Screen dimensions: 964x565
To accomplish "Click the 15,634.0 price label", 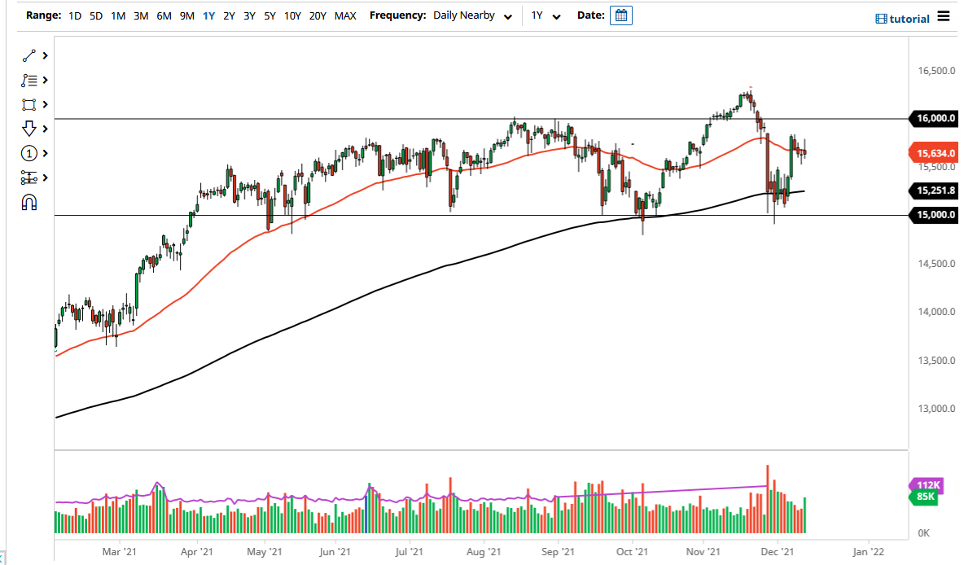I will tap(934, 151).
